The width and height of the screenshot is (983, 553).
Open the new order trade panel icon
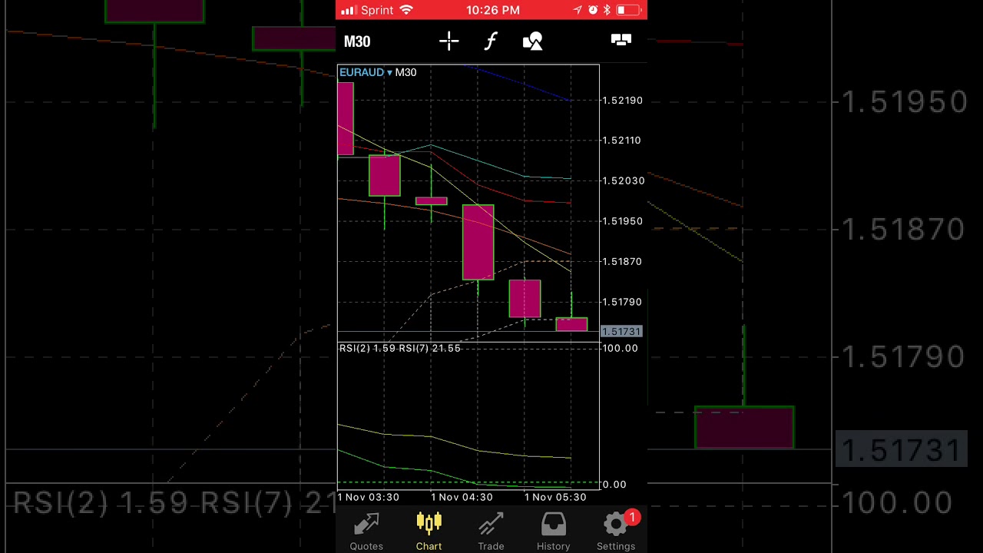point(621,40)
